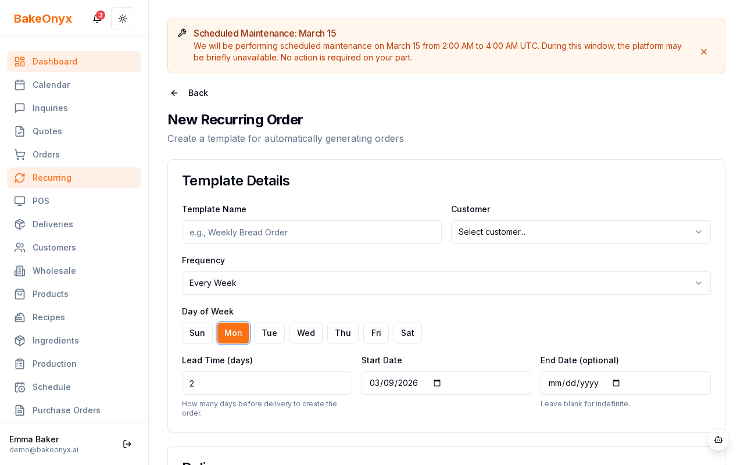744x465 pixels.
Task: Select the Calendar section in the sidebar
Action: coord(51,85)
